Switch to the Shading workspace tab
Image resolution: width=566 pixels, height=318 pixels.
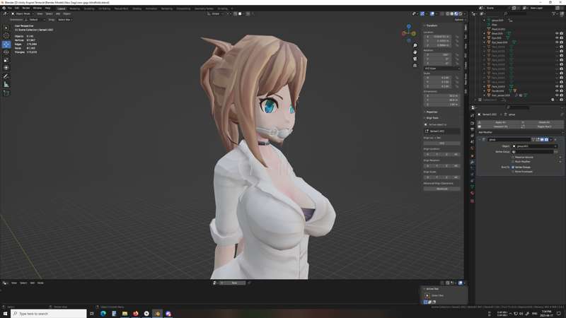point(137,8)
